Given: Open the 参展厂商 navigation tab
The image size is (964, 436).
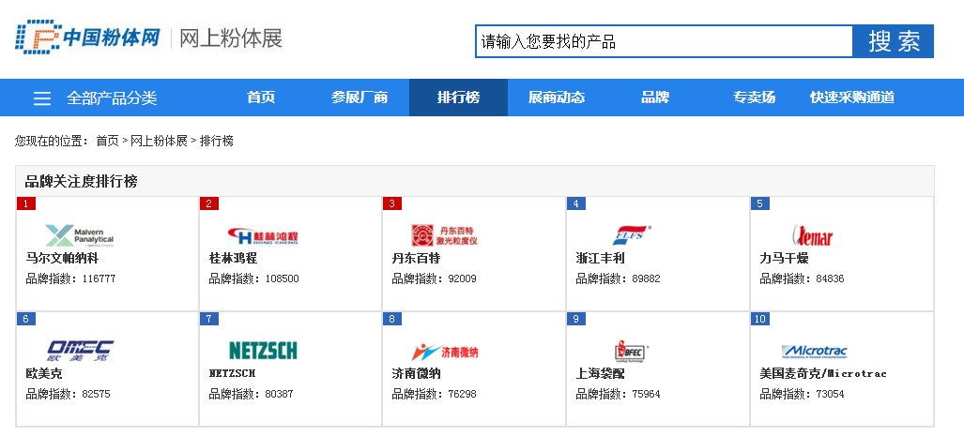Looking at the screenshot, I should click(x=359, y=98).
